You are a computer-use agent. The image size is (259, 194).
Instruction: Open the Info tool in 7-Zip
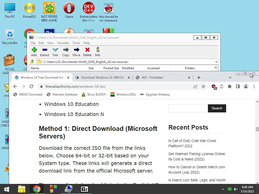(x=98, y=52)
